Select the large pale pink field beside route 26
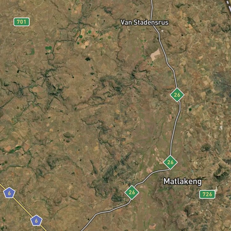This screenshot has width=231, height=231. tap(155, 55)
